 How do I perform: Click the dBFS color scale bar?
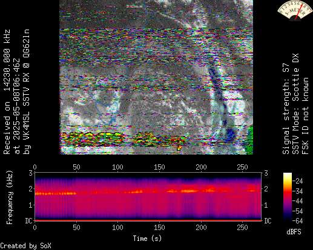[x=288, y=197]
